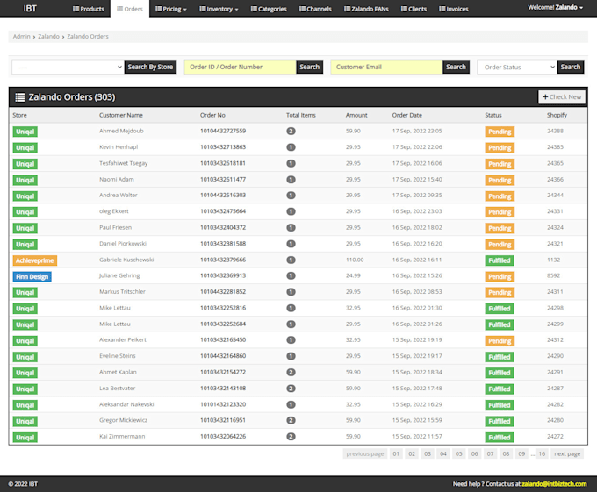Image resolution: width=597 pixels, height=492 pixels.
Task: Click Pending status for Markus Tritschler
Action: 500,293
